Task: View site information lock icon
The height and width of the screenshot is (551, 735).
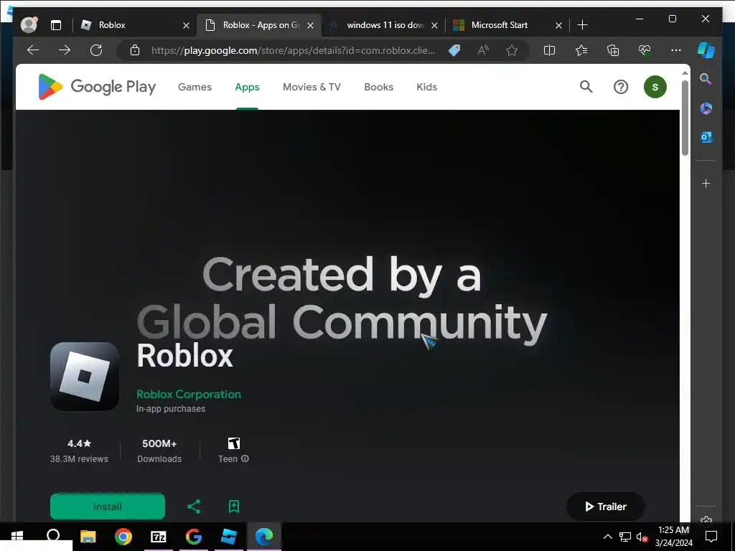Action: pyautogui.click(x=135, y=50)
